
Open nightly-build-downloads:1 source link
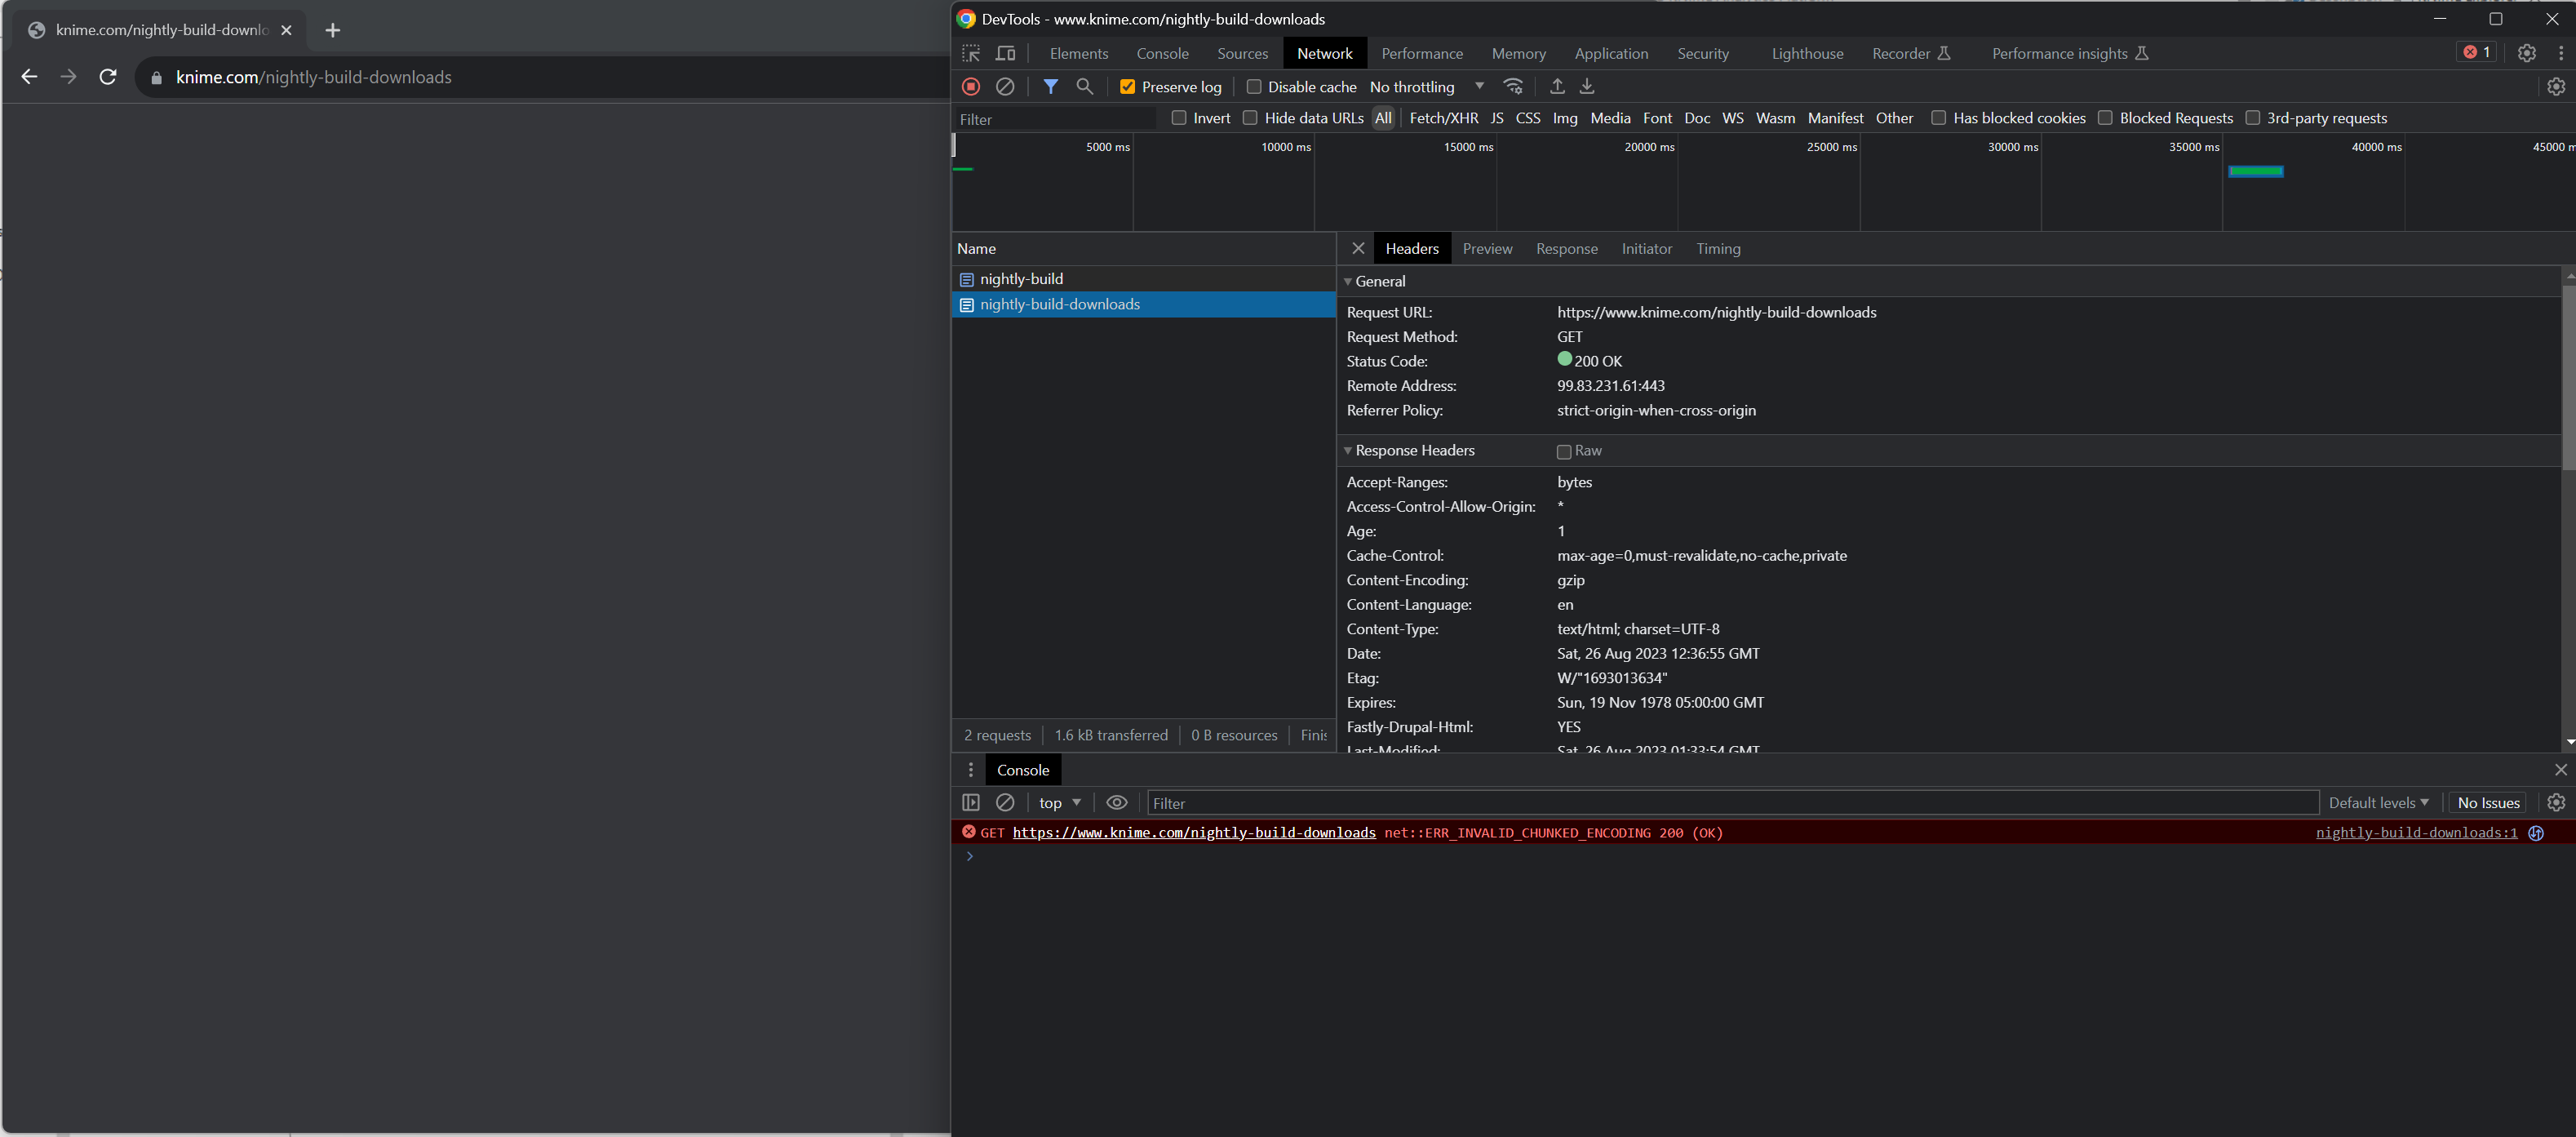(x=2416, y=832)
